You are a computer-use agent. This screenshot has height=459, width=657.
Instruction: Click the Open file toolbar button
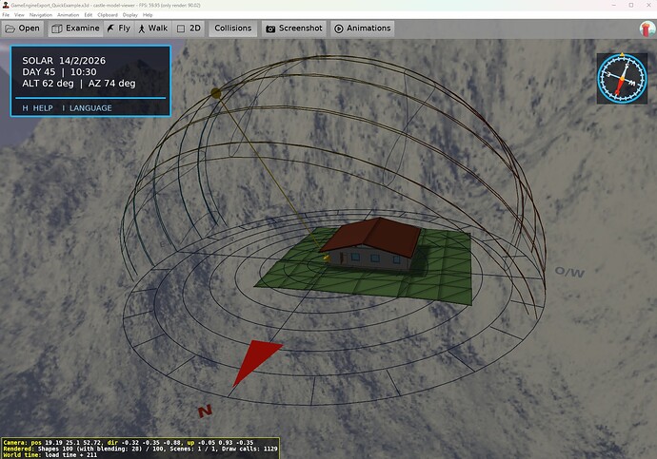coord(22,29)
